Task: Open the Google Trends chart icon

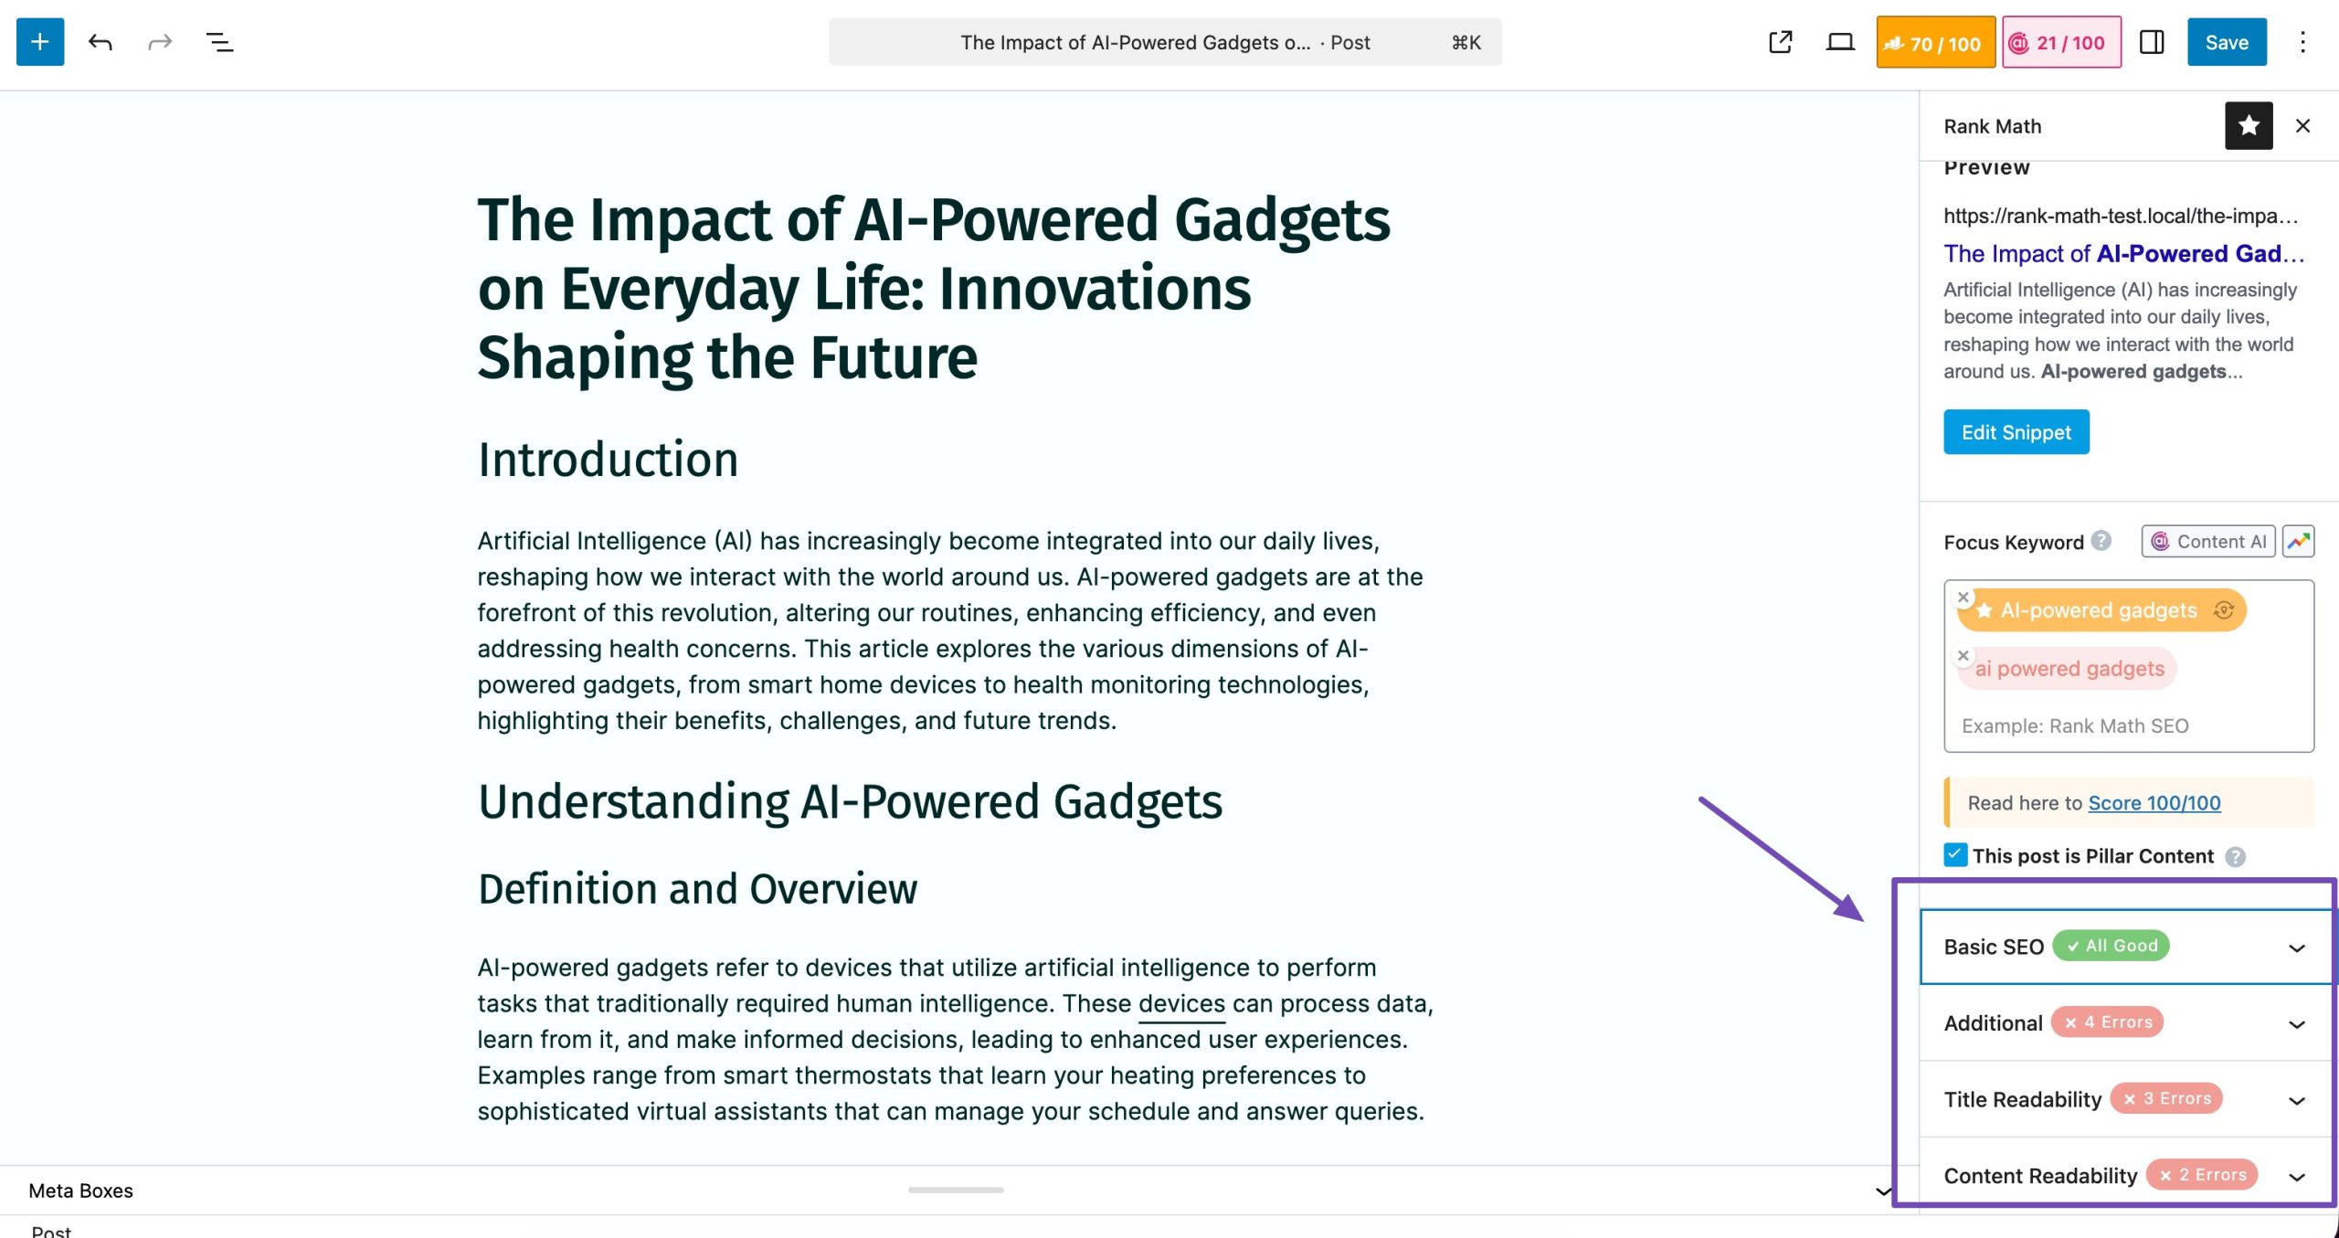Action: 2298,542
